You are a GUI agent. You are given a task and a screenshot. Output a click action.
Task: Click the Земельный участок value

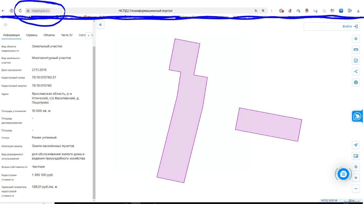point(47,46)
